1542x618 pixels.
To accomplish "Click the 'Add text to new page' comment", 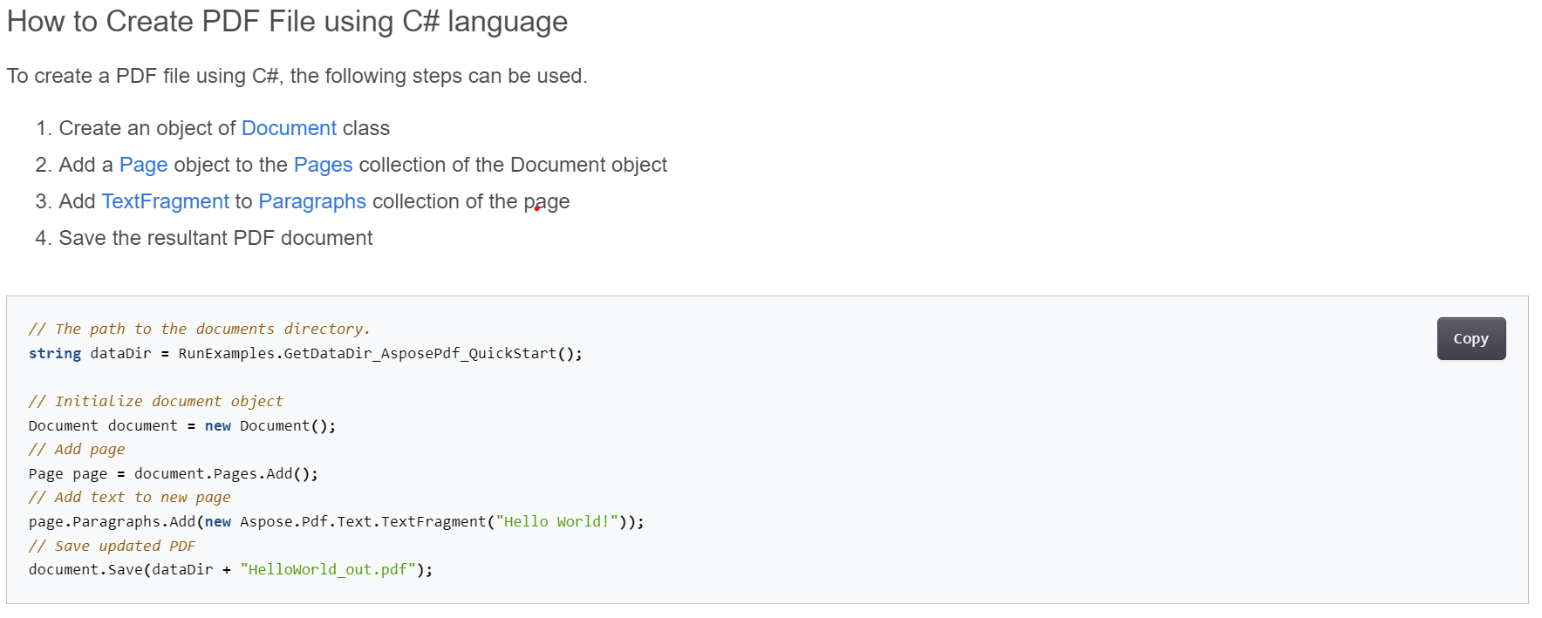I will click(129, 497).
